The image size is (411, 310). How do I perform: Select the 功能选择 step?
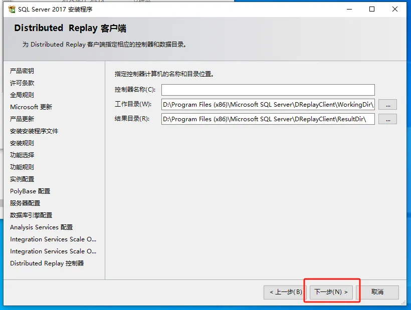(22, 155)
